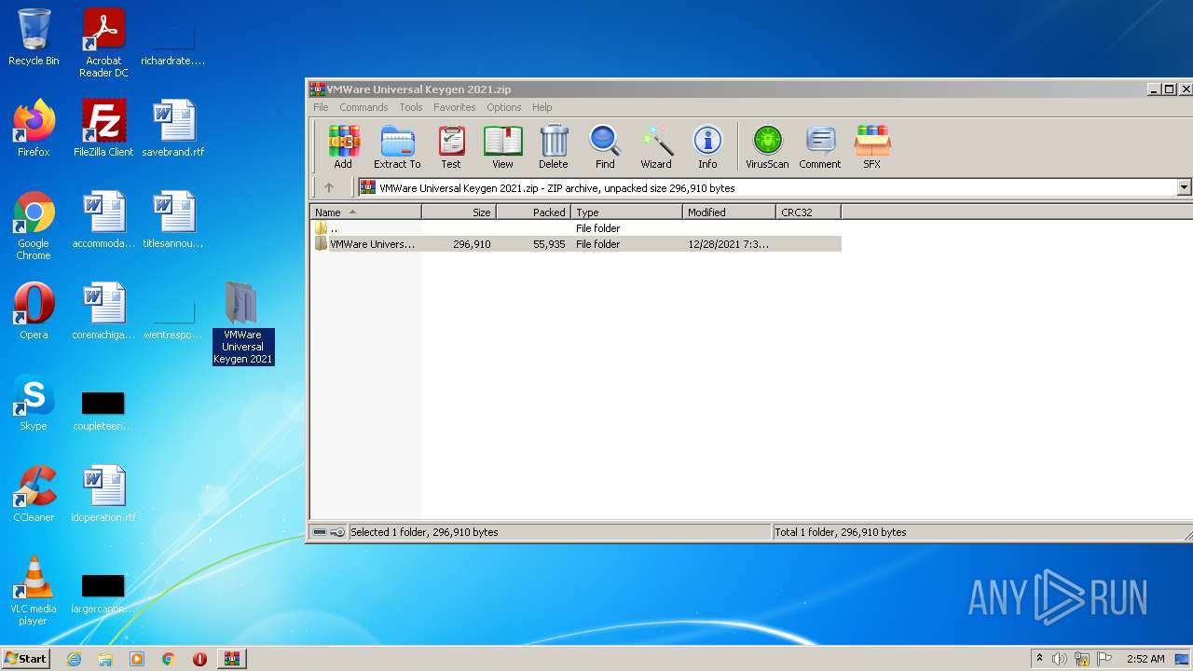Open the Help menu
1193x671 pixels.
[x=542, y=107]
